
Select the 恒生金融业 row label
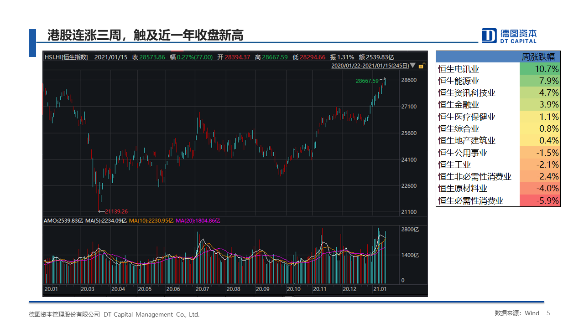click(x=459, y=105)
